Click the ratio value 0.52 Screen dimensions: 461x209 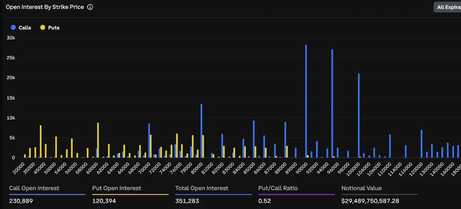[x=264, y=201]
